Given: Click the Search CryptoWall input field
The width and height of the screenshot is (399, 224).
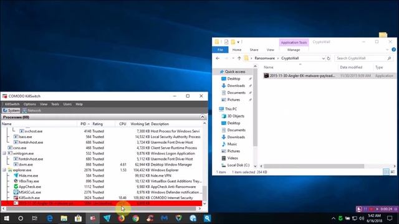Looking at the screenshot, I should 363,58.
